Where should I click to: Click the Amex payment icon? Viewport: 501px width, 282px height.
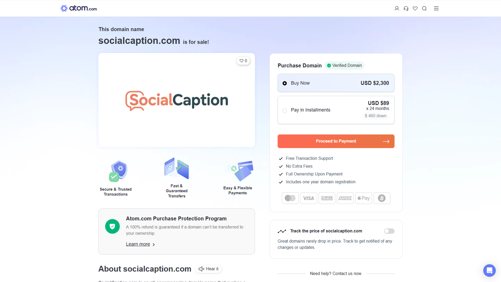[x=345, y=198]
